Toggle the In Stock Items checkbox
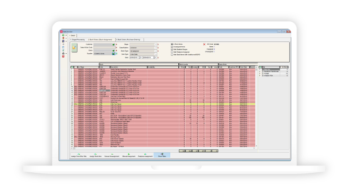The image size is (347, 192). coord(172,44)
